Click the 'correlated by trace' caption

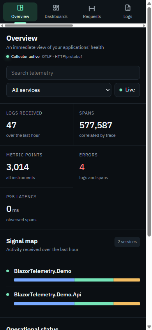coord(97,135)
